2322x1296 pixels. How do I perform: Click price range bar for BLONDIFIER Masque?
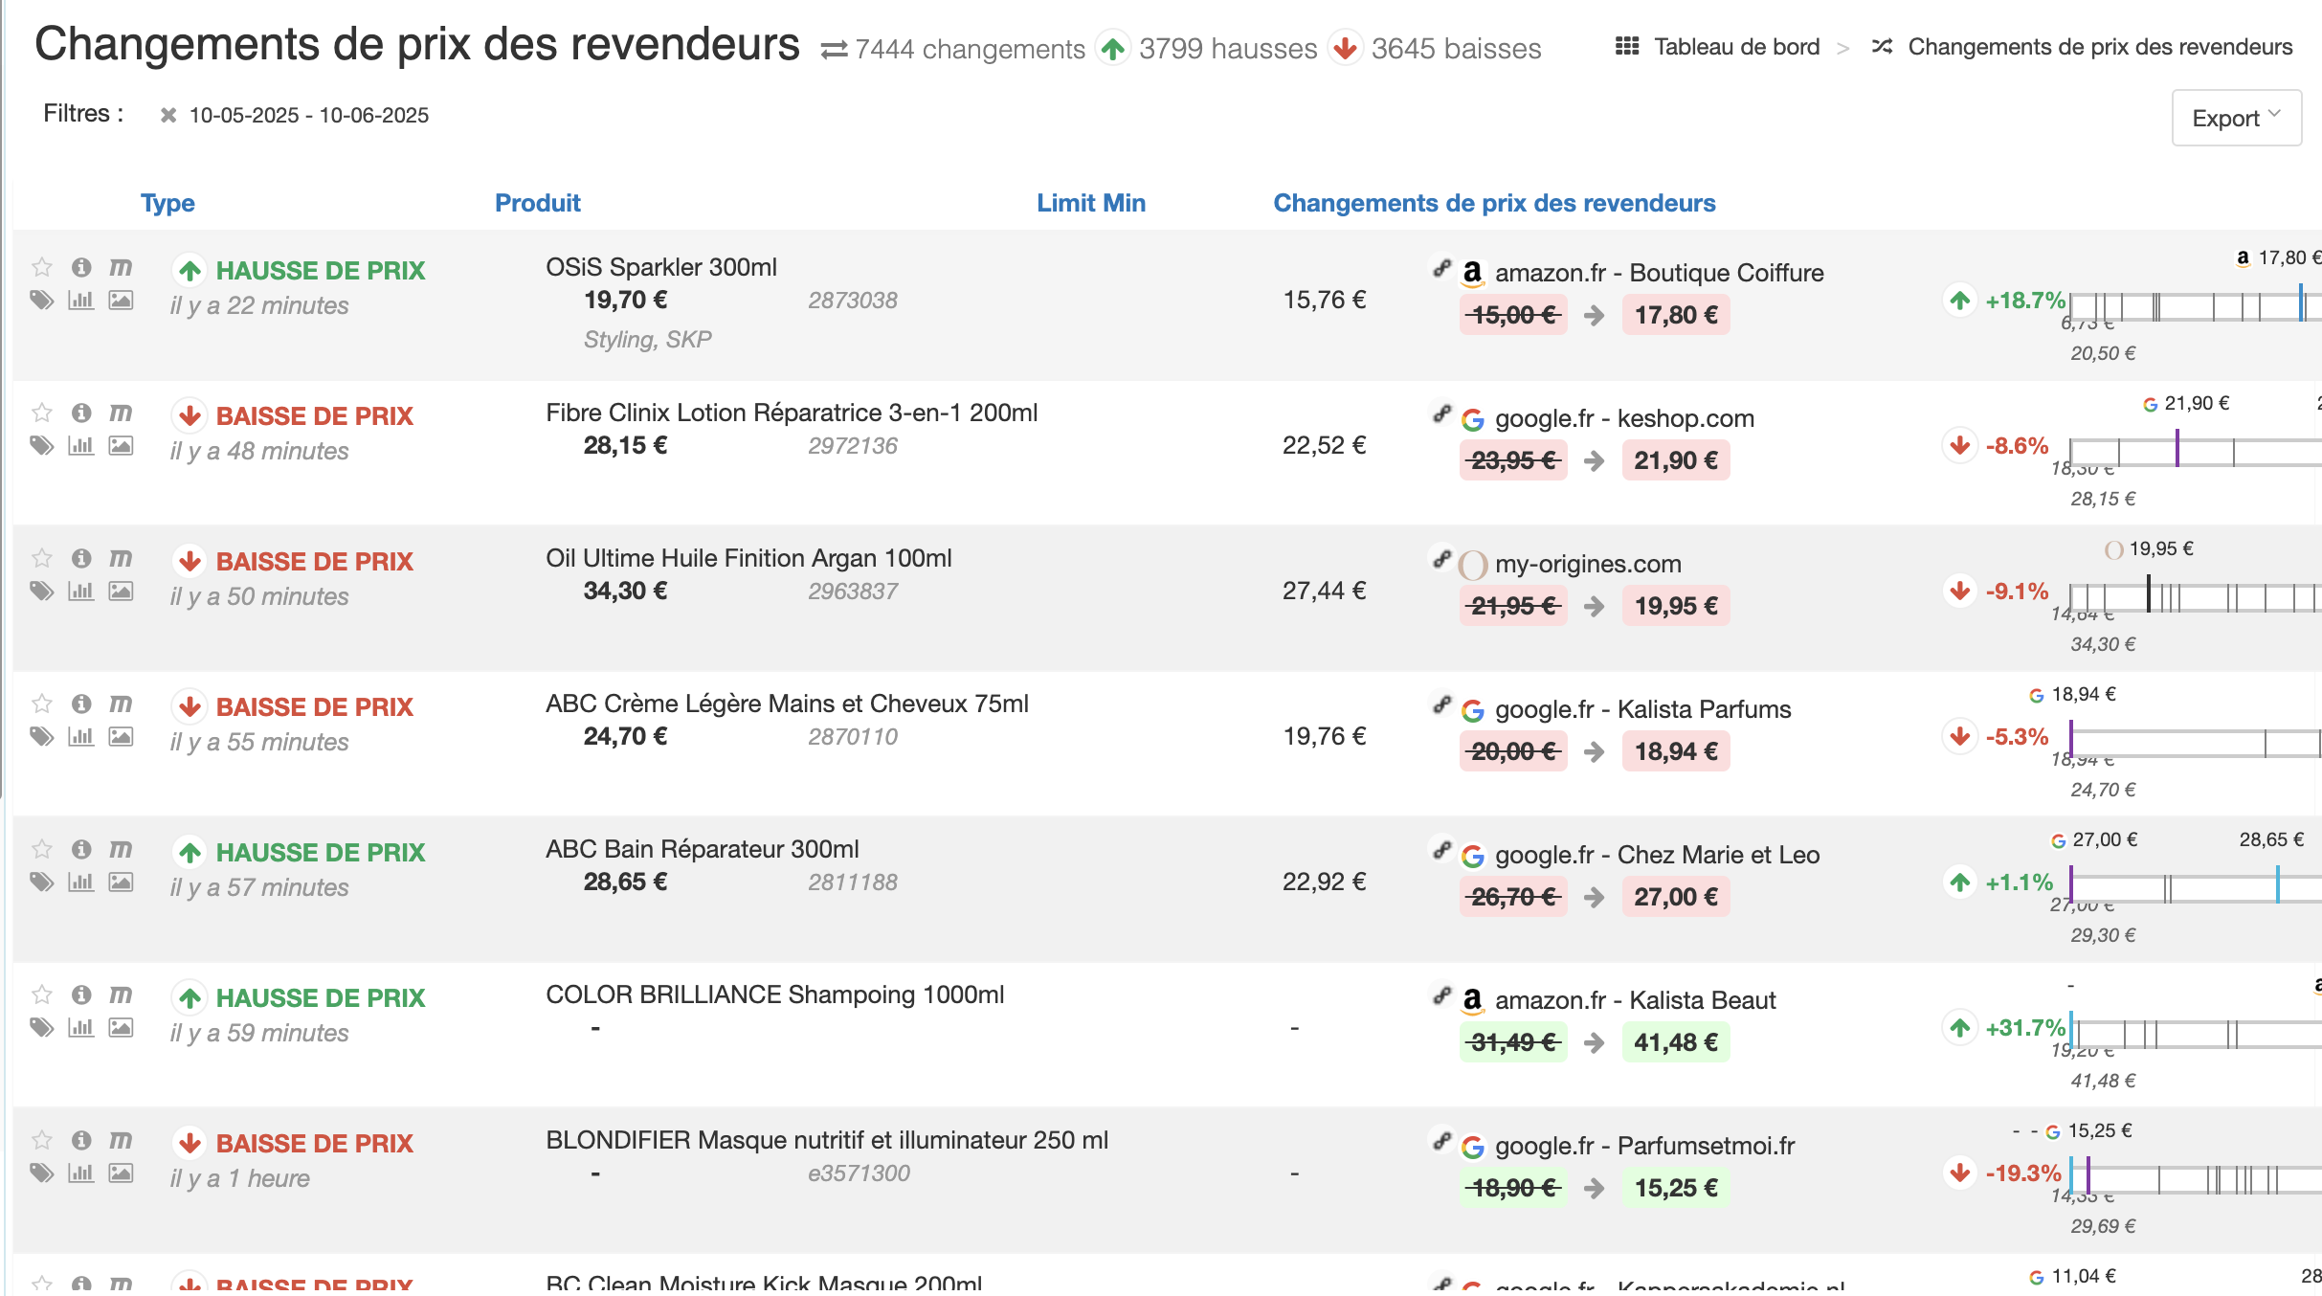(2196, 1180)
